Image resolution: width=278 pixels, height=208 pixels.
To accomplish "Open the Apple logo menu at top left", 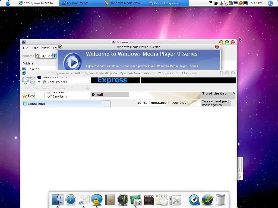I will coord(8,3).
